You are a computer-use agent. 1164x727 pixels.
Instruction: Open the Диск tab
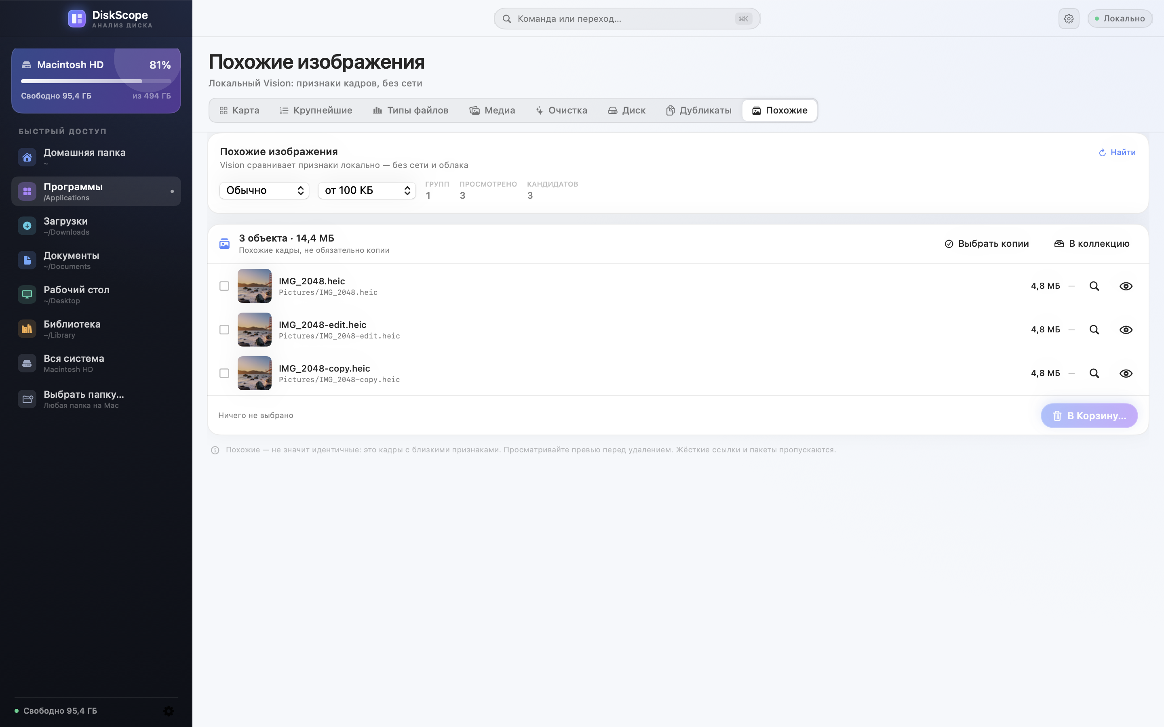pyautogui.click(x=627, y=111)
